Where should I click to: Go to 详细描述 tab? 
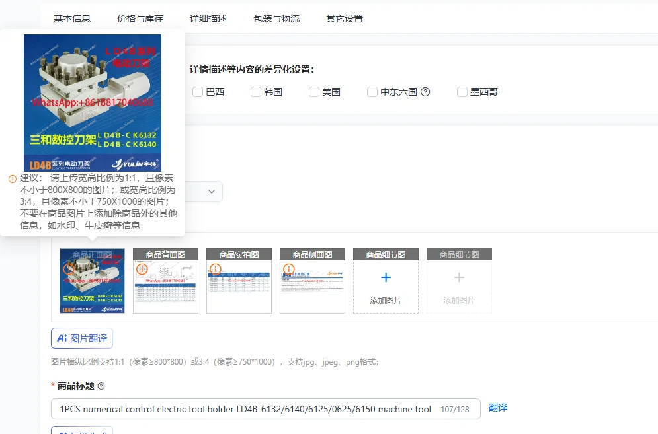(208, 18)
